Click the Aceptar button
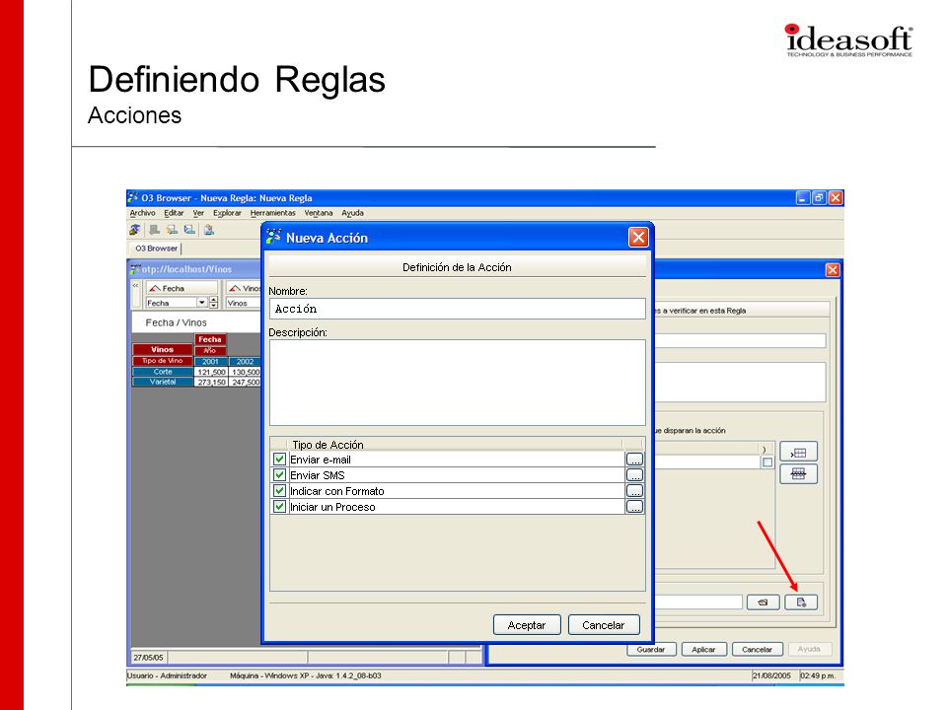The image size is (947, 710). pos(527,625)
